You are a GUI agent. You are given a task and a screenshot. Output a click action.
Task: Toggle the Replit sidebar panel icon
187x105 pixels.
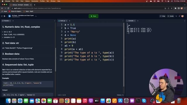click(x=2, y=16)
